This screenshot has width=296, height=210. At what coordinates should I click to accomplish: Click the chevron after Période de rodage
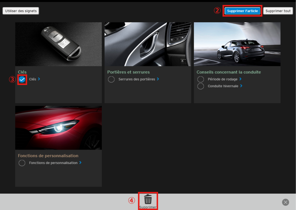[240, 79]
